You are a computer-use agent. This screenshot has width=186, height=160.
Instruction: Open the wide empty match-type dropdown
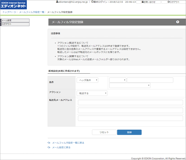point(130,85)
